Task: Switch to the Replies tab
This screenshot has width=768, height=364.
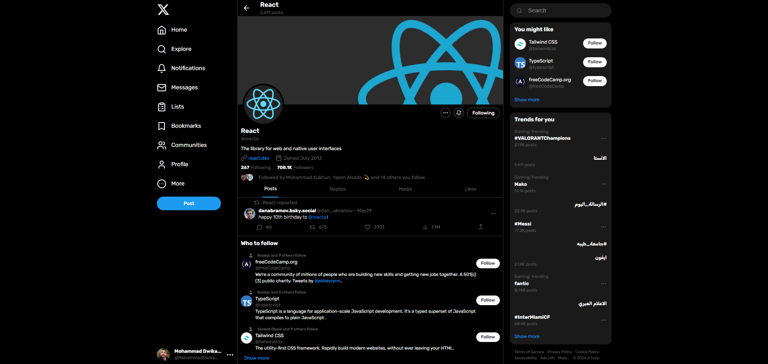Action: pos(338,189)
